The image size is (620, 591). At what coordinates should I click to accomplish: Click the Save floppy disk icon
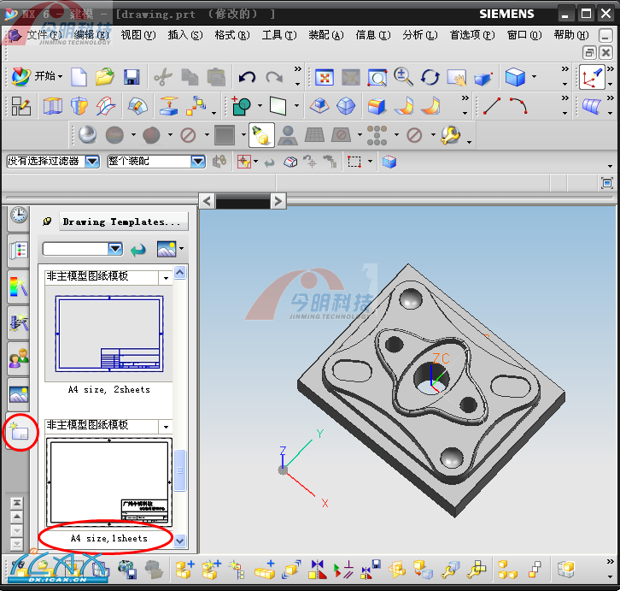[x=131, y=77]
